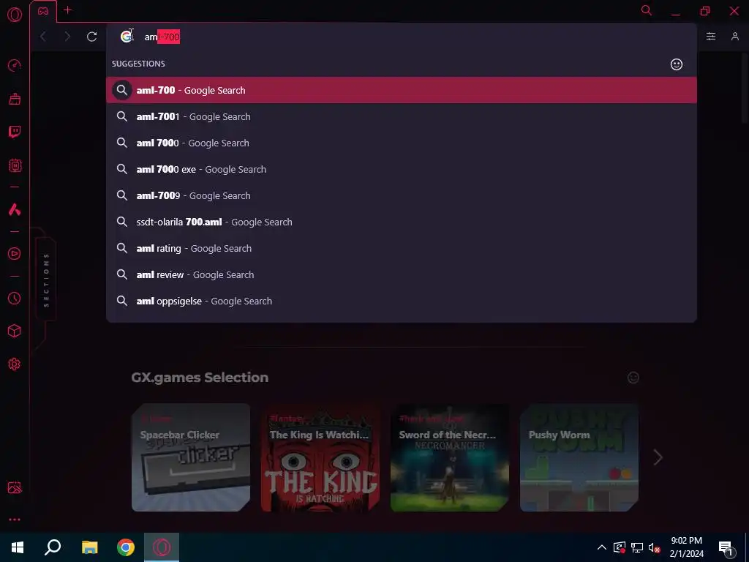Open Spacebar Clicker game card
Screen dimensions: 749x562
(191, 457)
